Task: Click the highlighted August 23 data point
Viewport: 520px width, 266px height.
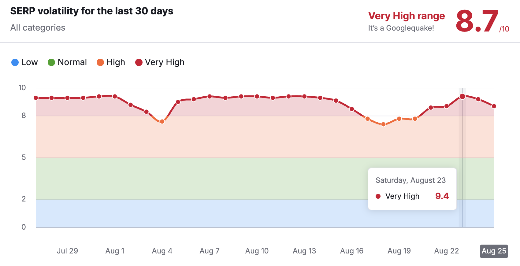Action: [x=462, y=97]
